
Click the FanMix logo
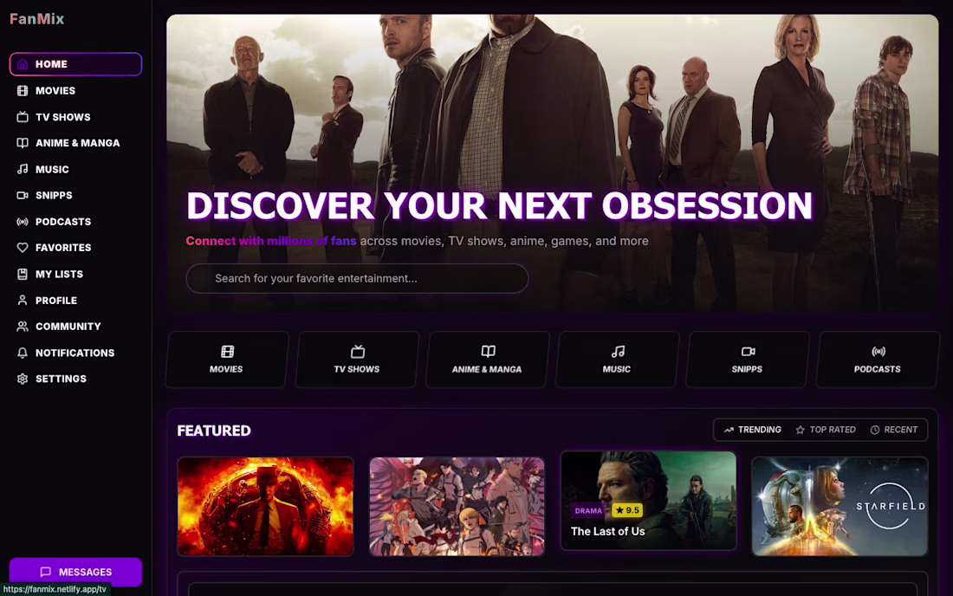[37, 19]
